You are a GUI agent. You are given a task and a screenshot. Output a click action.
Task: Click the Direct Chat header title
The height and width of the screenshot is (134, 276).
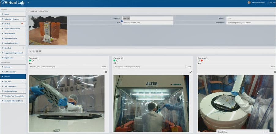coord(222,132)
